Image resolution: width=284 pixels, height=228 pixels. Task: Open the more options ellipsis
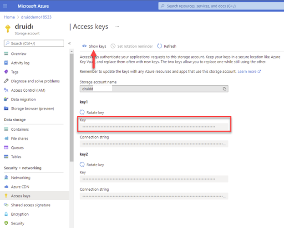point(117,27)
